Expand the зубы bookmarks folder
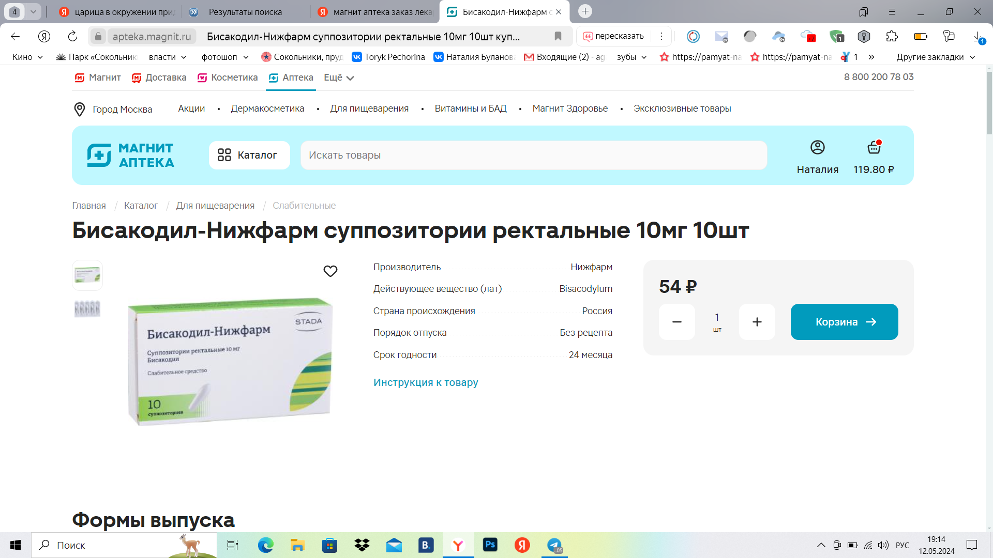This screenshot has width=993, height=558. 632,57
